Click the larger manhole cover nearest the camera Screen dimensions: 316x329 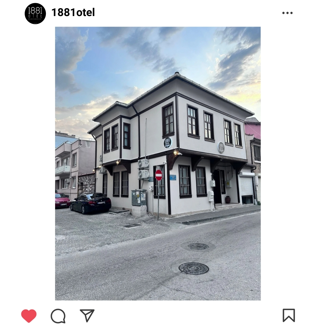[x=194, y=268]
